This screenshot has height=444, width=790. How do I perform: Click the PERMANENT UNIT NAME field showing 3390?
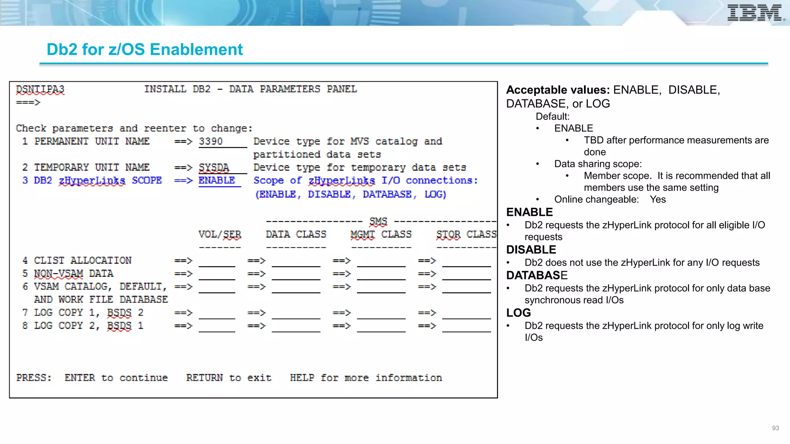(223, 142)
